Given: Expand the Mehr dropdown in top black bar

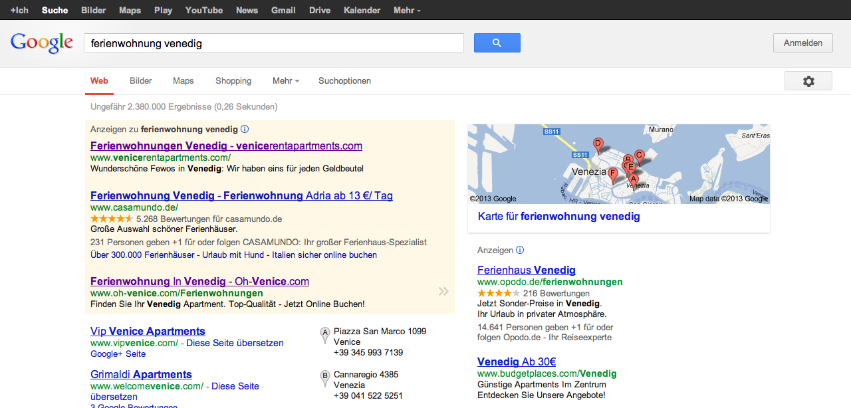Looking at the screenshot, I should tap(407, 10).
